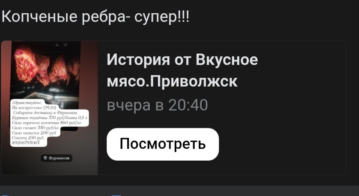Click the smoked meat photo in the story

point(46,69)
